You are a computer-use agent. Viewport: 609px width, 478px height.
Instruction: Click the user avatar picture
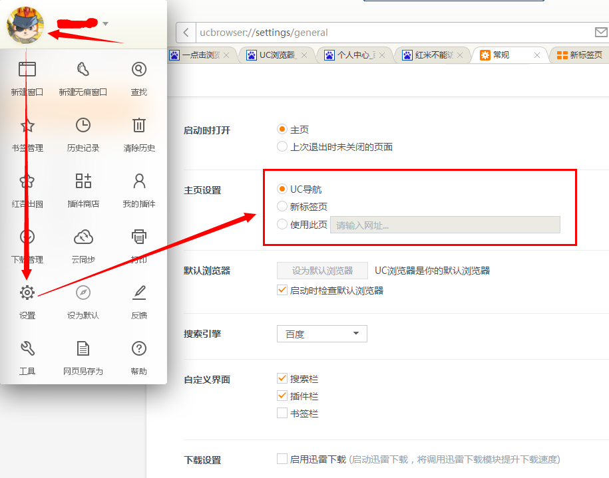(x=25, y=25)
